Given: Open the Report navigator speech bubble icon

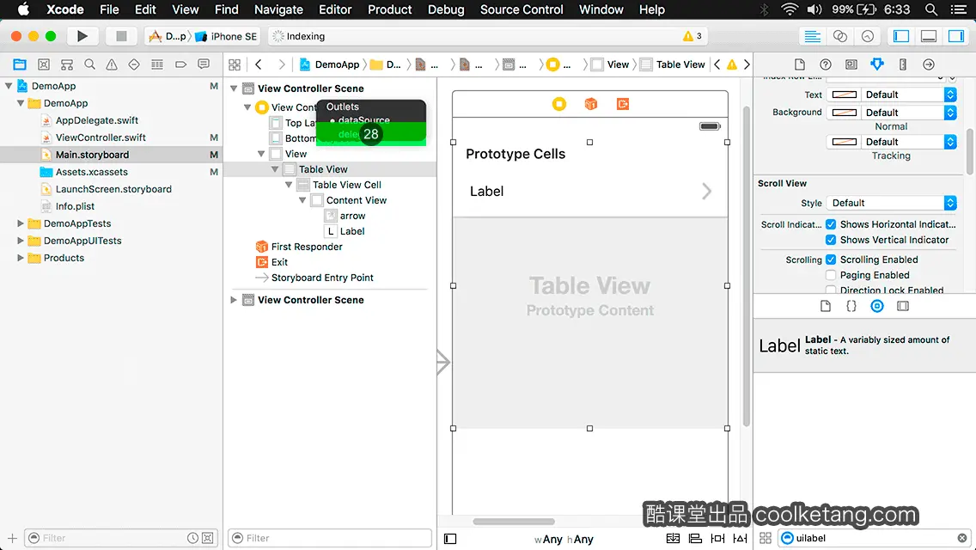Looking at the screenshot, I should (x=204, y=64).
